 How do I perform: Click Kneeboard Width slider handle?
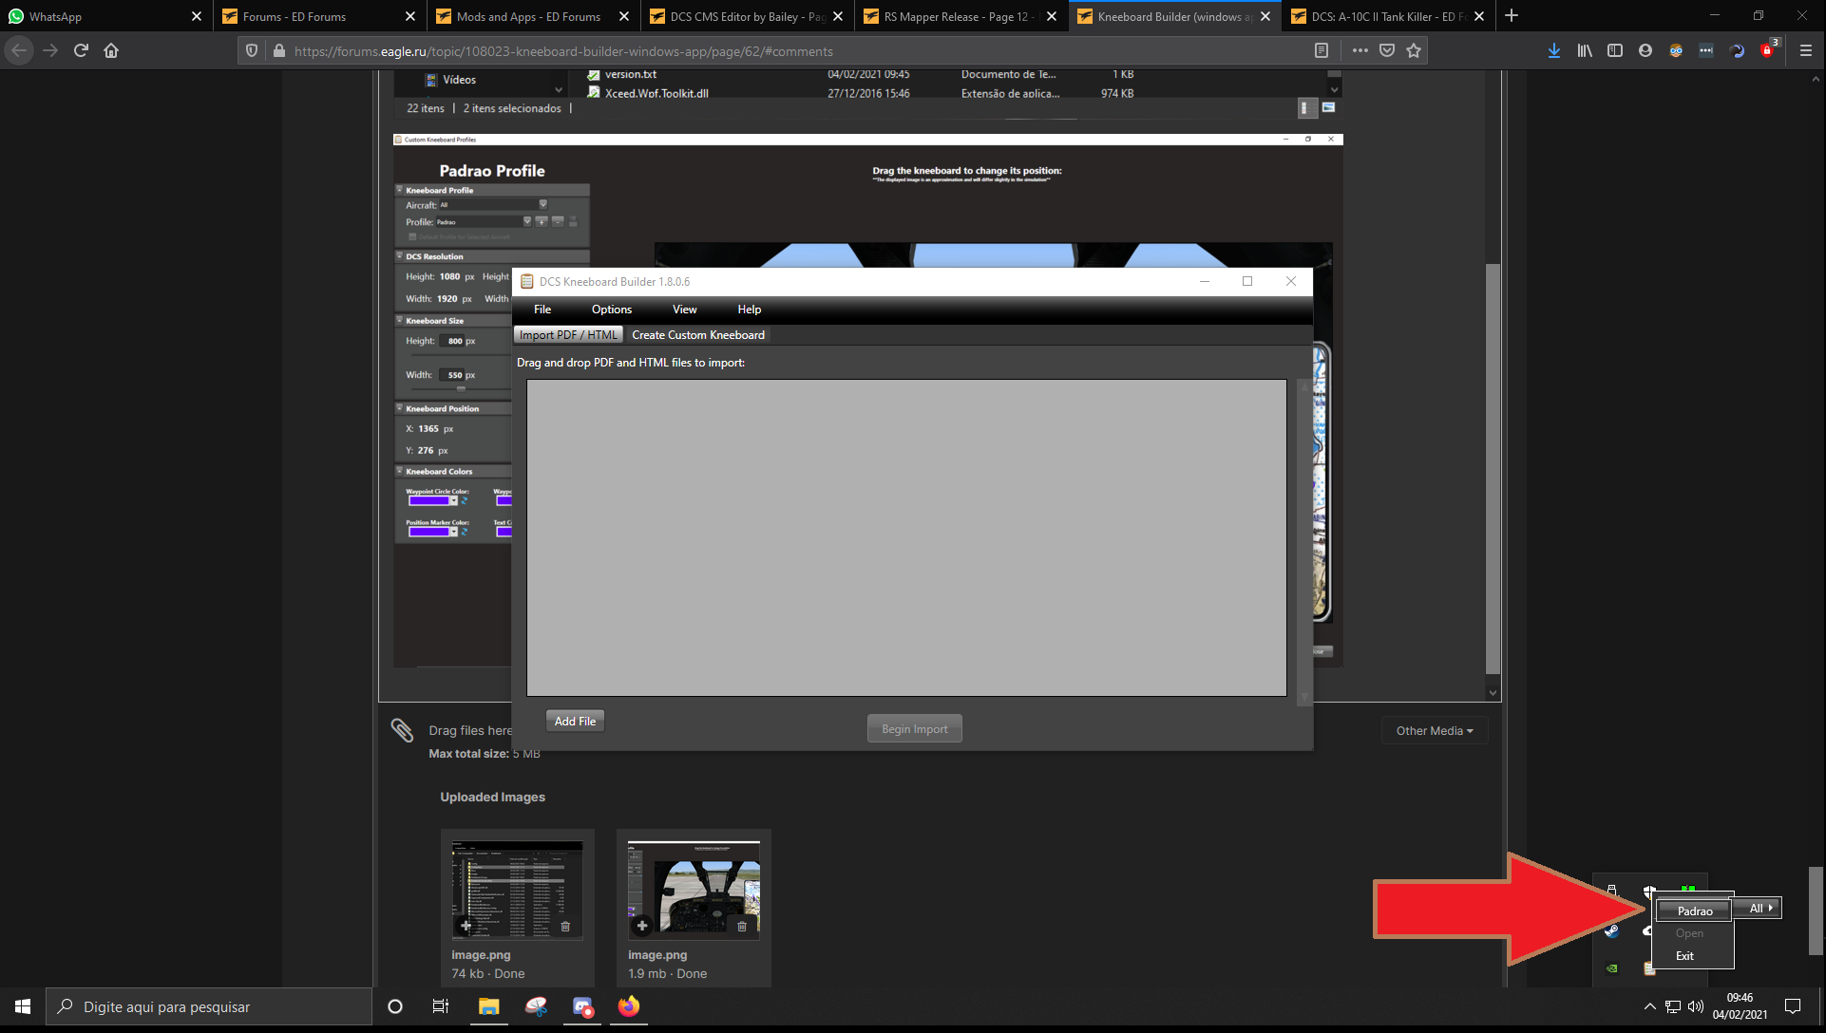click(x=461, y=388)
